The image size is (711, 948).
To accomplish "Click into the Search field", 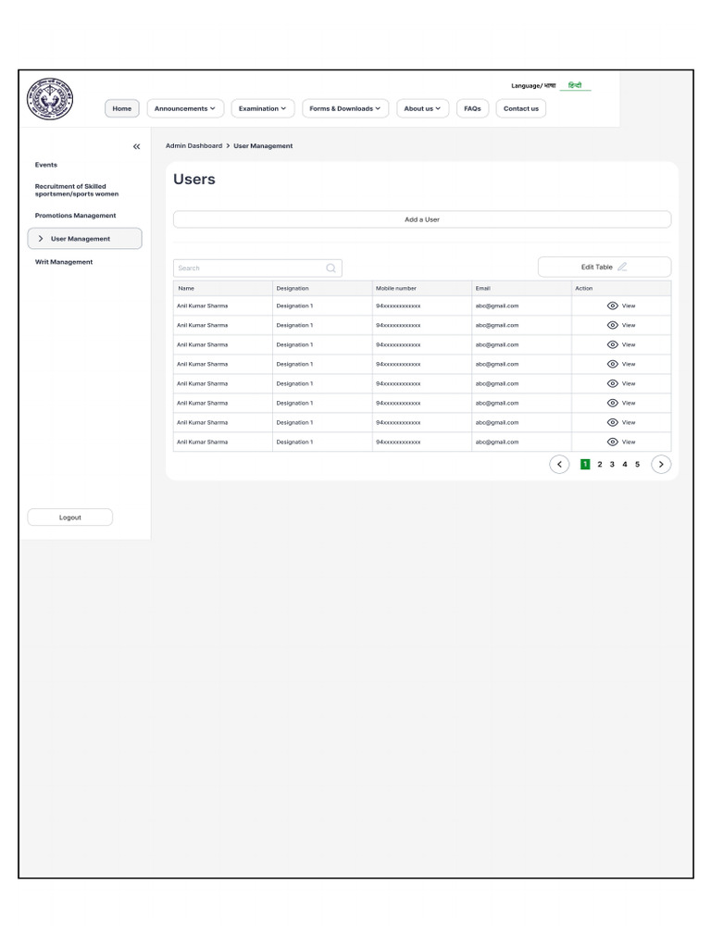I will click(257, 268).
